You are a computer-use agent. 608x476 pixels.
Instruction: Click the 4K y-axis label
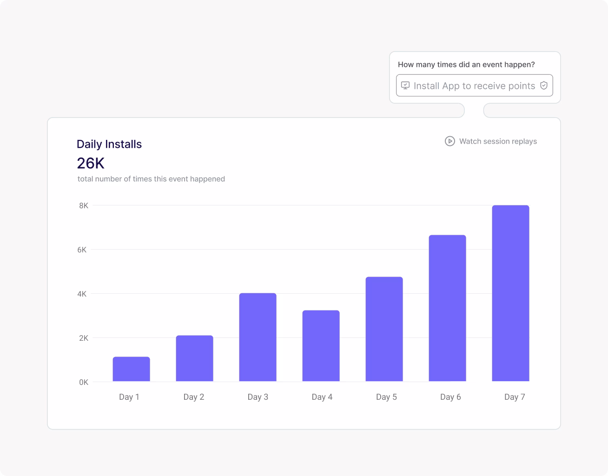[83, 293]
